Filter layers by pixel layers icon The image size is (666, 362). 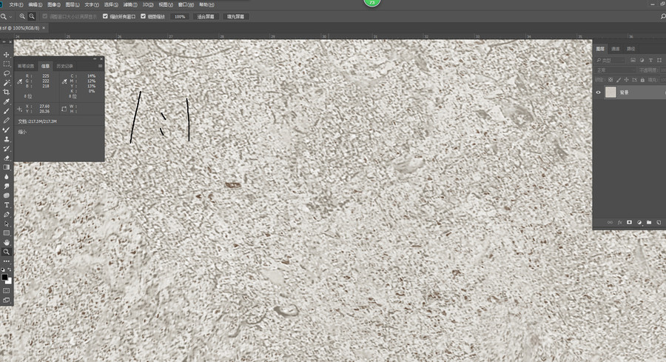633,61
